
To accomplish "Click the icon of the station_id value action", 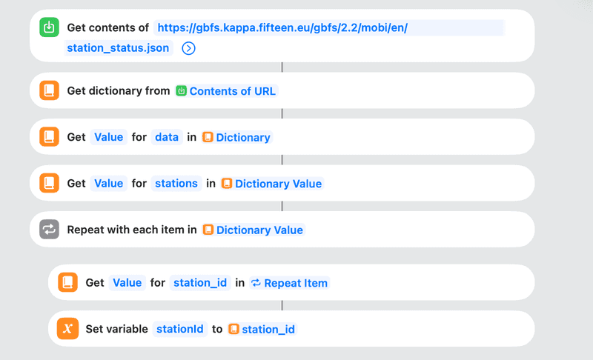I will [x=67, y=282].
